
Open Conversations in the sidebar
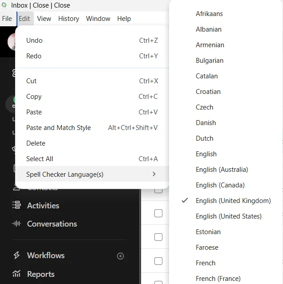coord(52,224)
